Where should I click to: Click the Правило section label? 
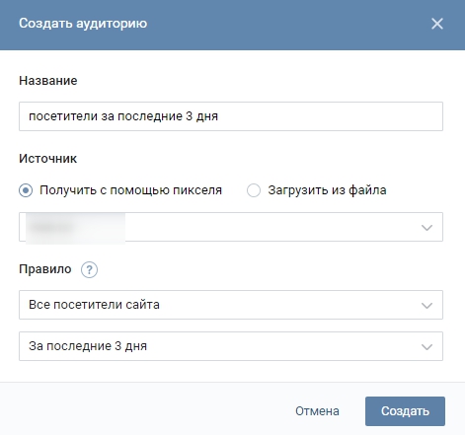[45, 269]
